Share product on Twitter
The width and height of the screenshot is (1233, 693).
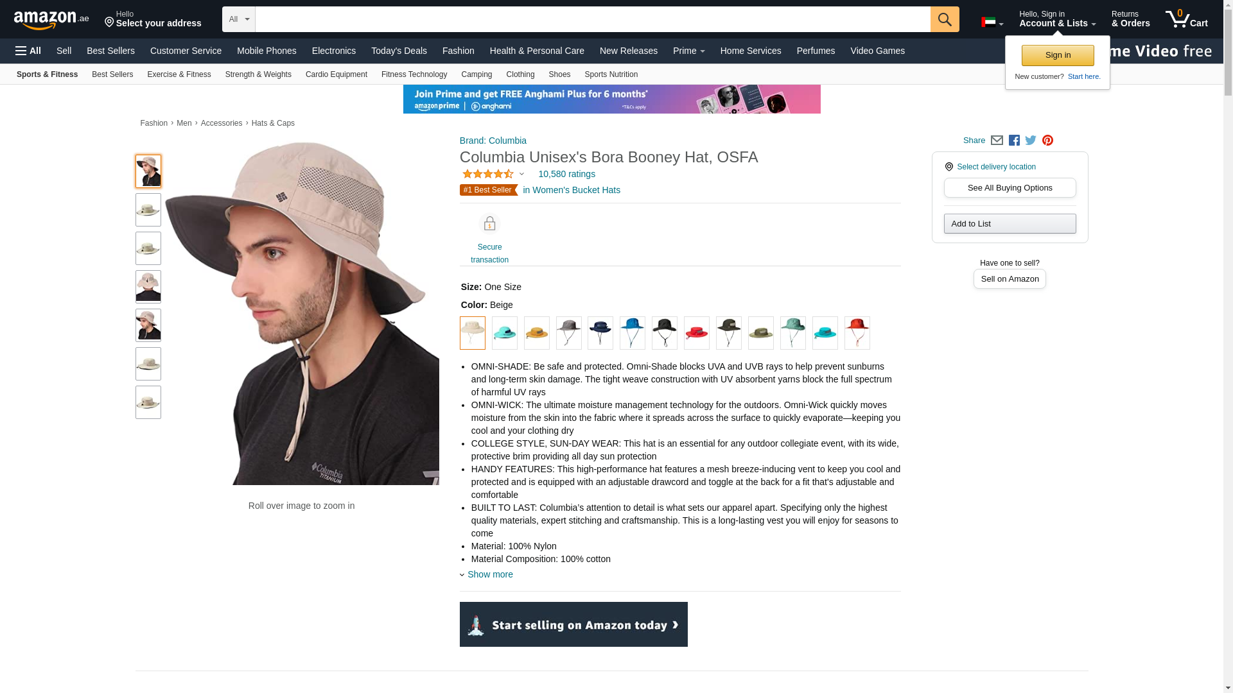point(1031,141)
